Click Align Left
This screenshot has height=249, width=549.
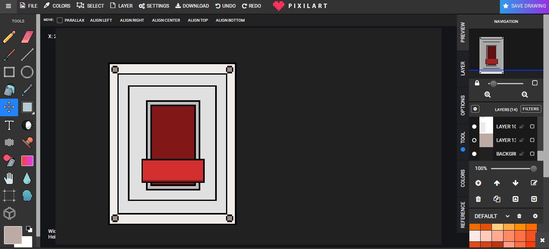coord(101,20)
